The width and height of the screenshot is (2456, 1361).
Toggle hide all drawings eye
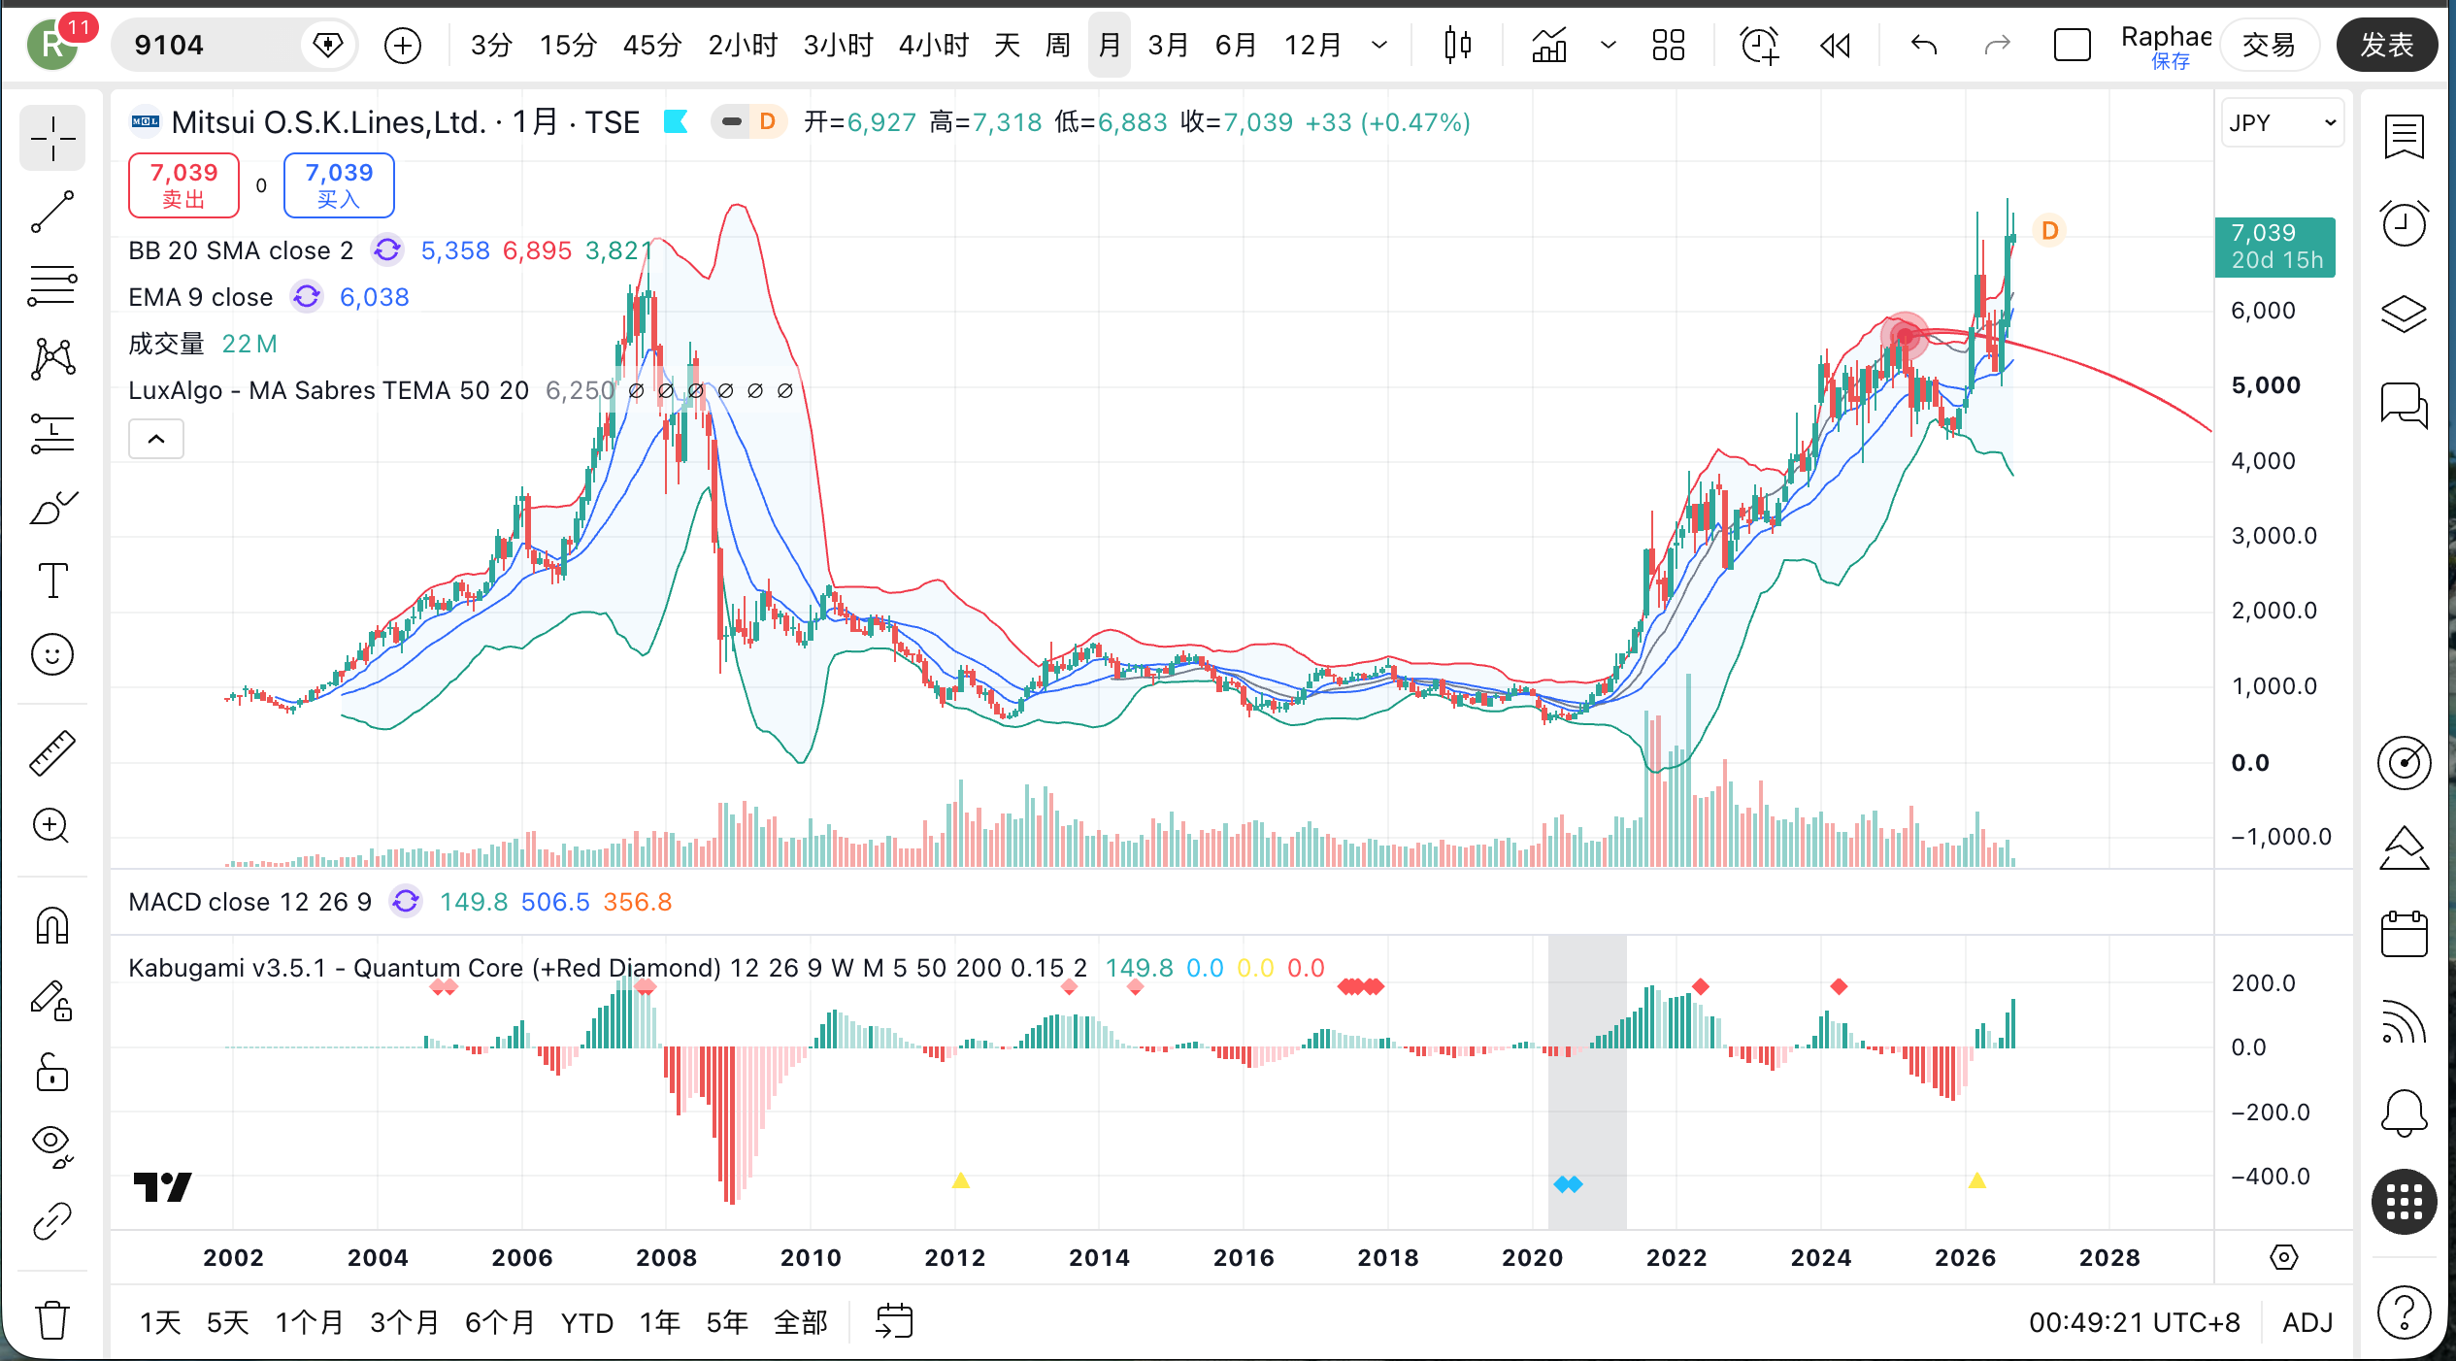tap(52, 1147)
